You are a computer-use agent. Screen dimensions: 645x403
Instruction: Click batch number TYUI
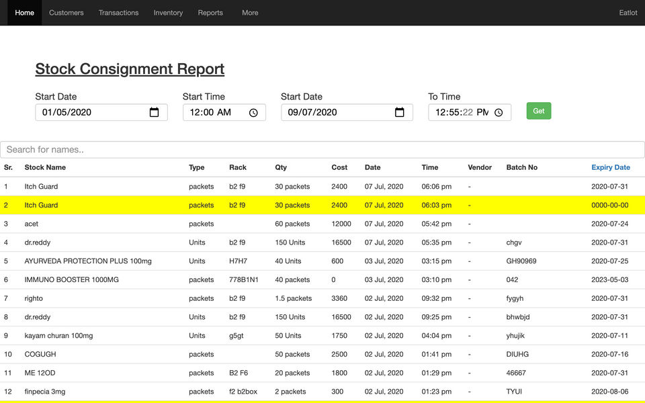(x=514, y=392)
